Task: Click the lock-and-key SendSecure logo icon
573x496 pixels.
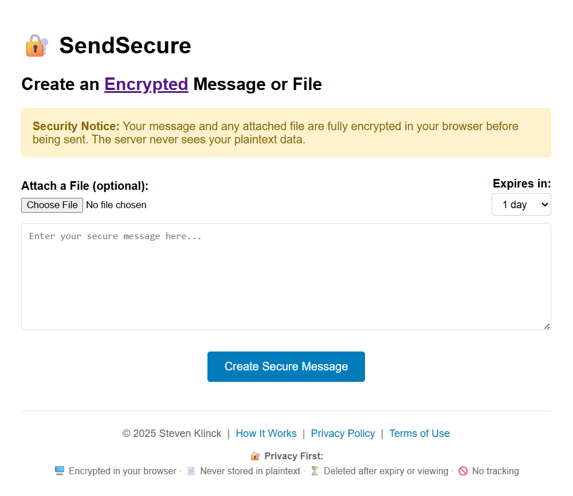Action: 37,46
